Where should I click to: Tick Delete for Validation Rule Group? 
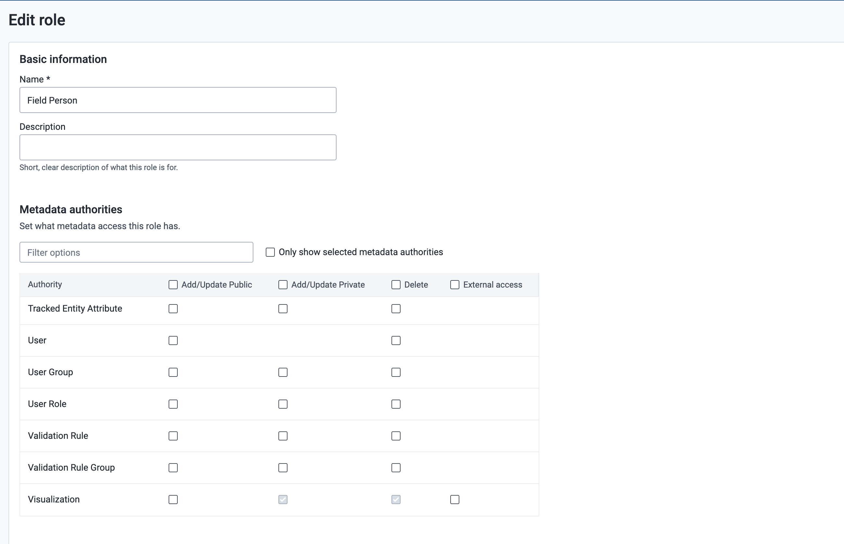[396, 468]
